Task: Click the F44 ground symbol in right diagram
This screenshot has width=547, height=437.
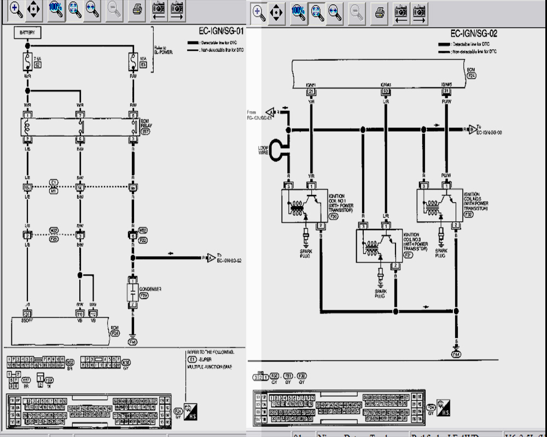Action: coord(456,352)
